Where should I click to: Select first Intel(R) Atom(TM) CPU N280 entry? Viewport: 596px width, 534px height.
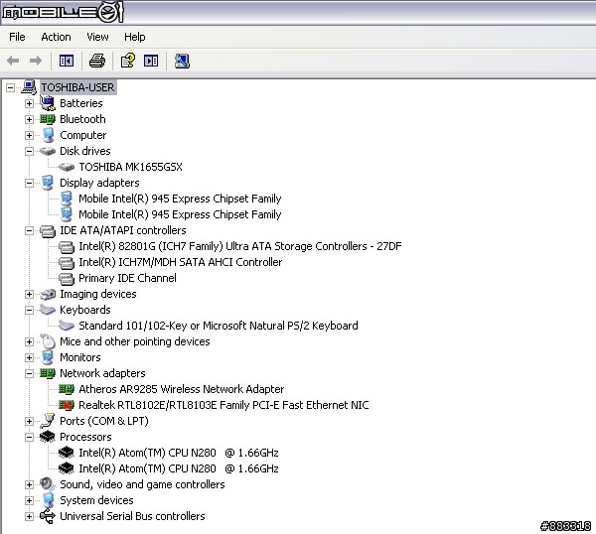[x=178, y=453]
